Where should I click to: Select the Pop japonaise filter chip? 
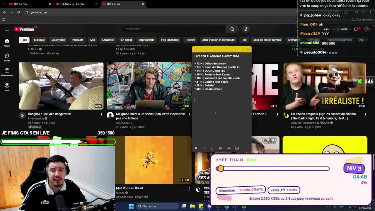170,40
